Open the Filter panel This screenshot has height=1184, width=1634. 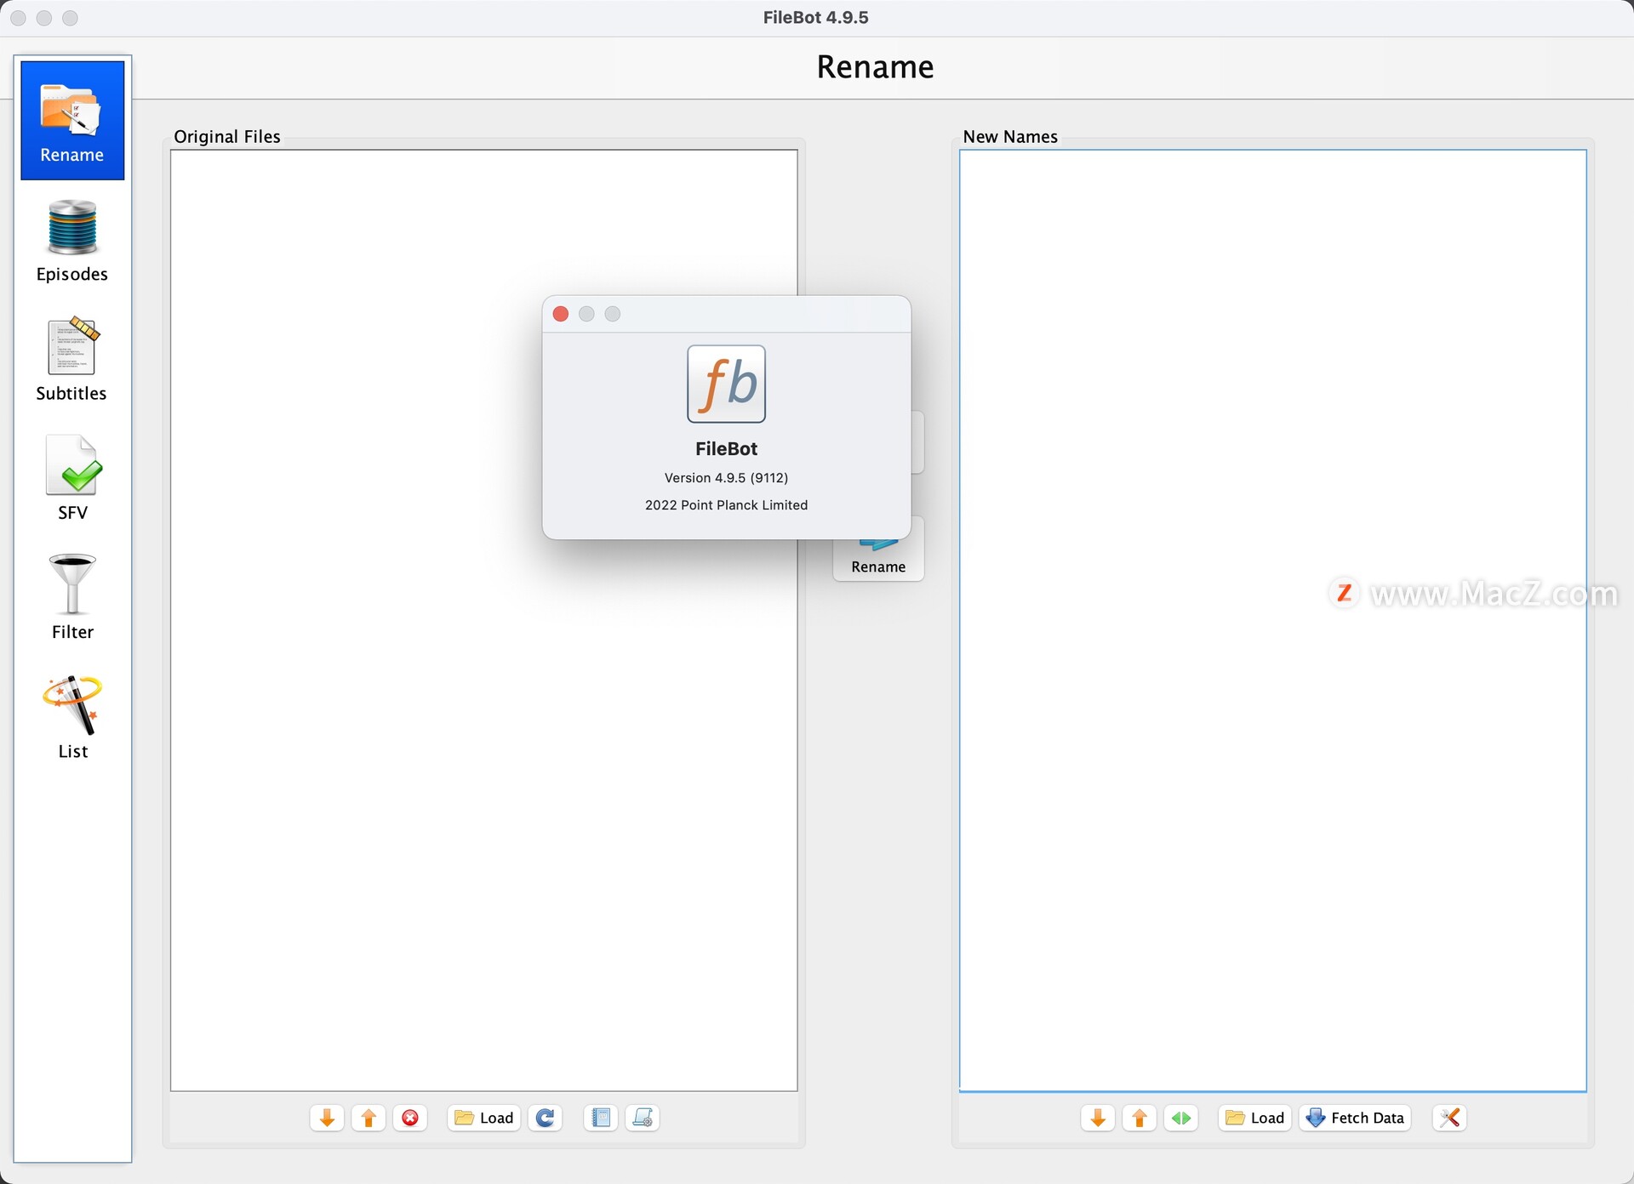point(72,598)
